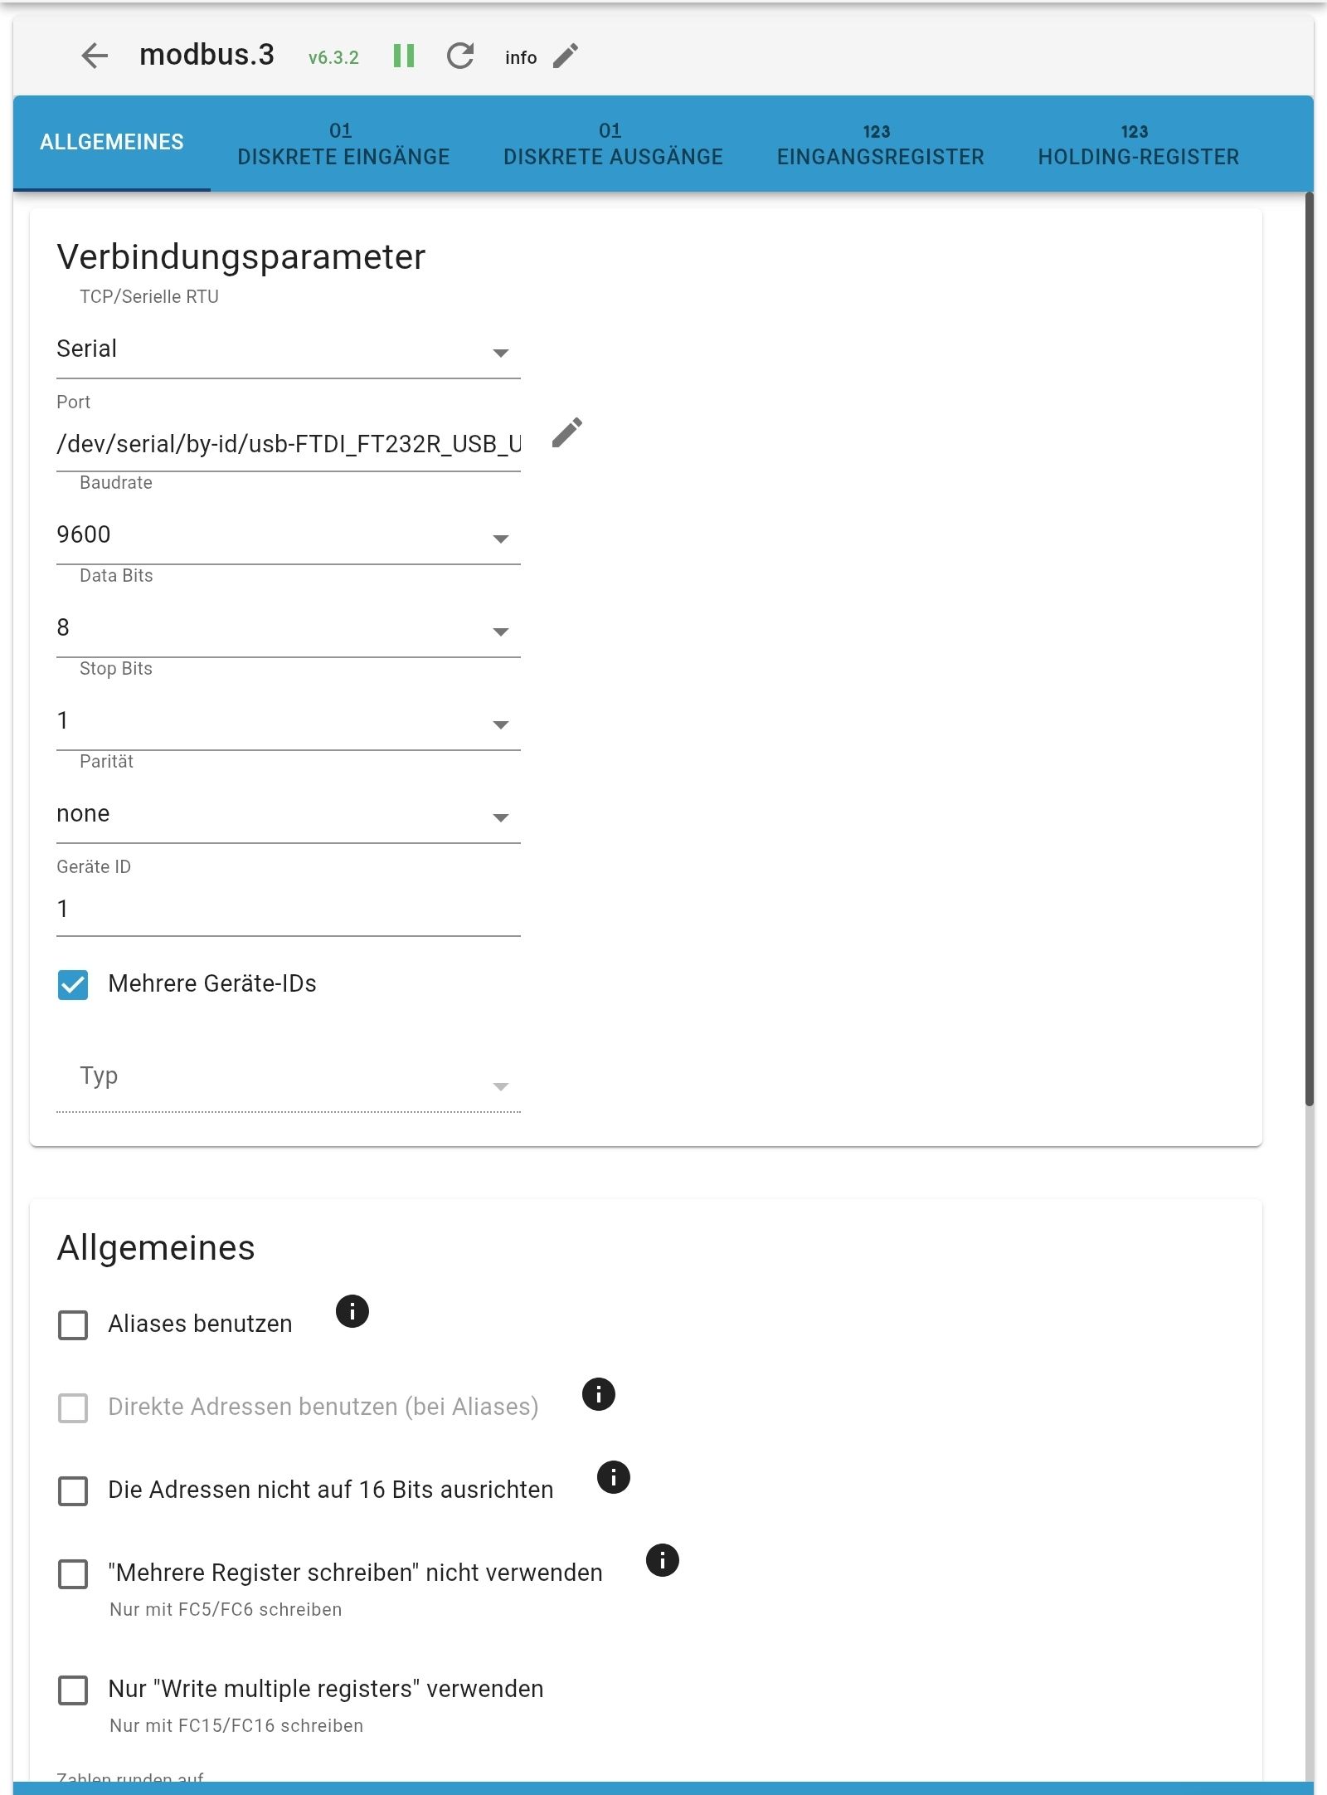This screenshot has width=1327, height=1795.
Task: Enable the Aliases benutzen checkbox
Action: 73,1324
